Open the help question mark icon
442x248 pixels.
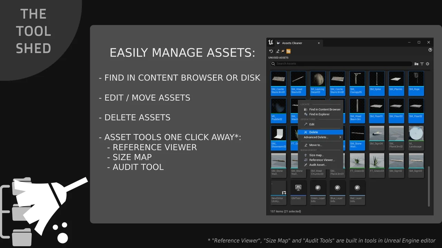coord(430,50)
